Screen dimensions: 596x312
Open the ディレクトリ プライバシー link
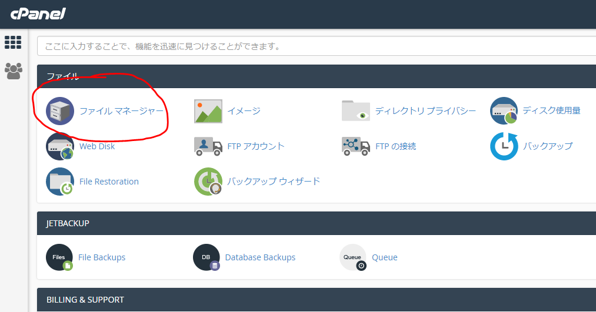425,111
